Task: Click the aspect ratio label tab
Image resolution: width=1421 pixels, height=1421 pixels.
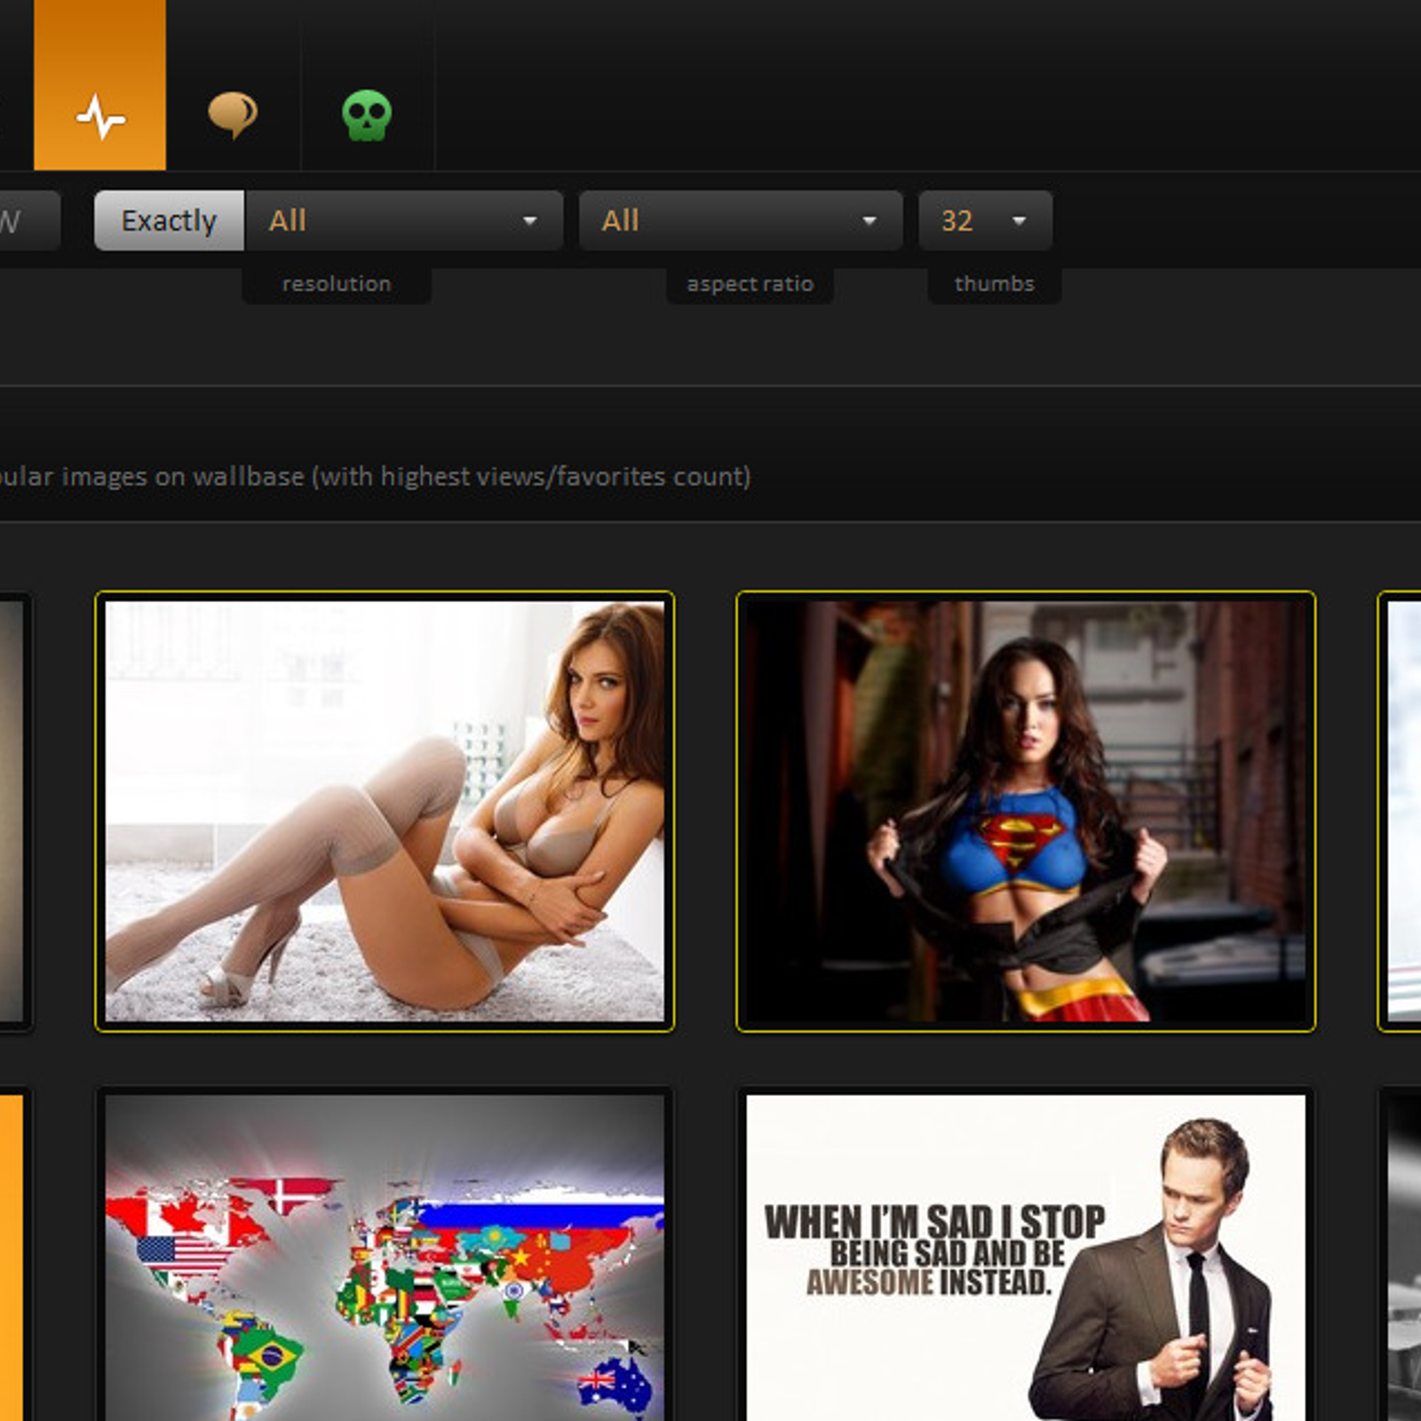Action: click(750, 284)
